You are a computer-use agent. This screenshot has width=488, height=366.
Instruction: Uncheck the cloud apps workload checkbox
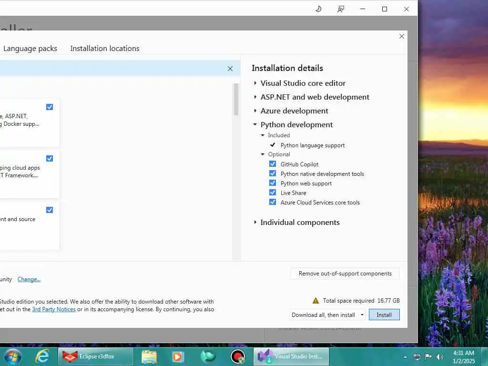[50, 158]
